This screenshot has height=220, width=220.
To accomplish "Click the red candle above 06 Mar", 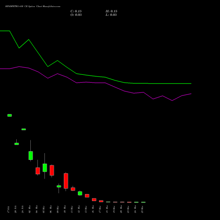I will [52, 170].
